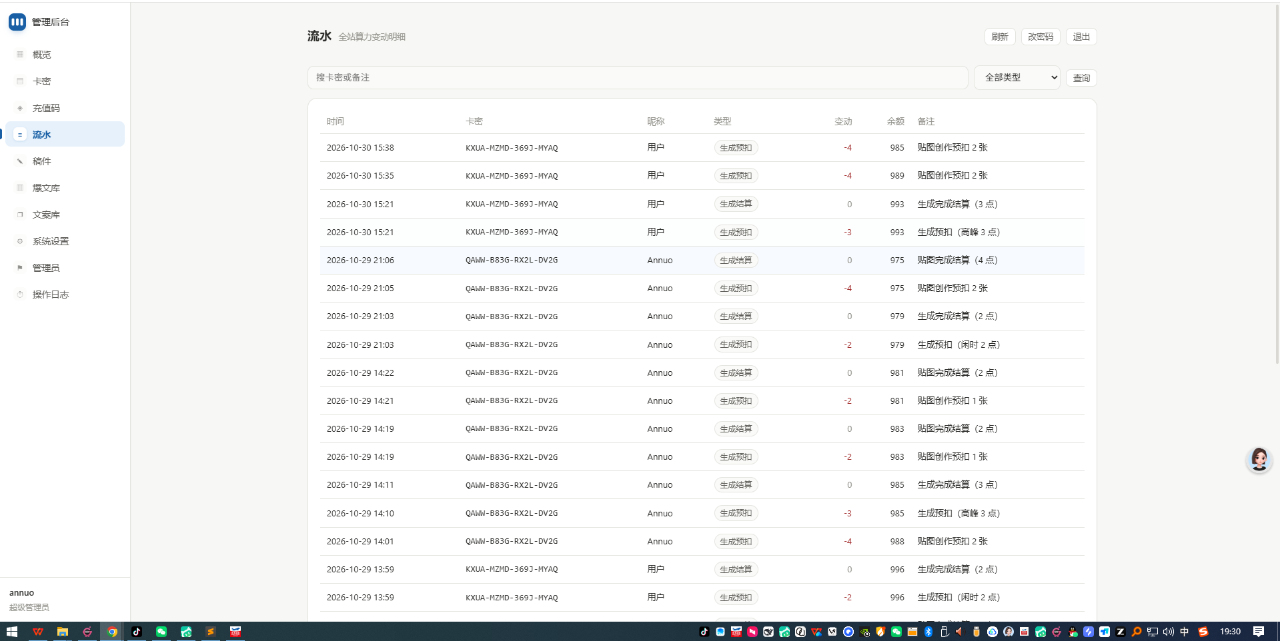This screenshot has height=641, width=1280.
Task: Click the 管理后台 logo icon
Action: pyautogui.click(x=17, y=22)
